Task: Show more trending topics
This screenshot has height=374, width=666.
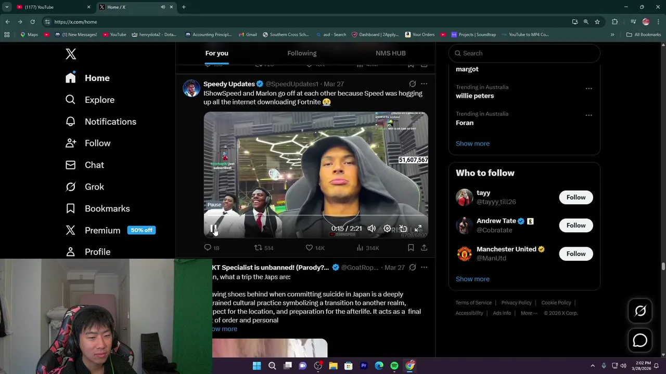Action: click(472, 143)
